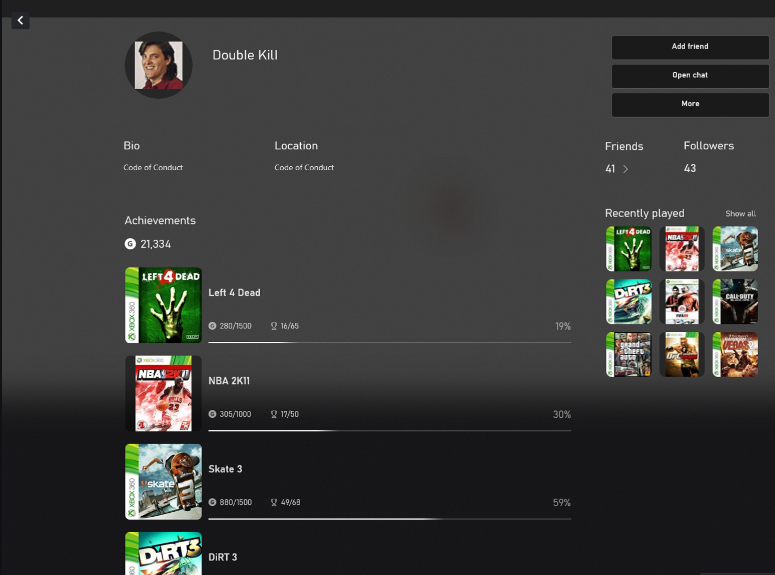Image resolution: width=775 pixels, height=575 pixels.
Task: Open DiRT 3 tile in Recently played
Action: [x=629, y=301]
